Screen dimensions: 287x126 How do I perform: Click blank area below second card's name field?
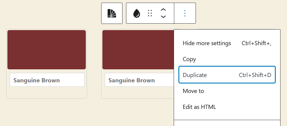click(x=138, y=93)
